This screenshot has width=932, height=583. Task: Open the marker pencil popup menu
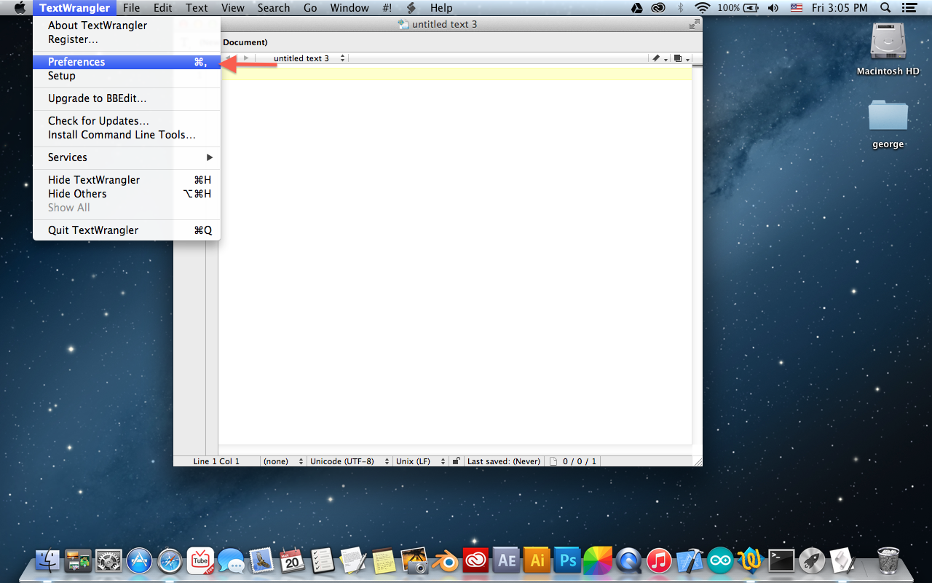pos(660,58)
